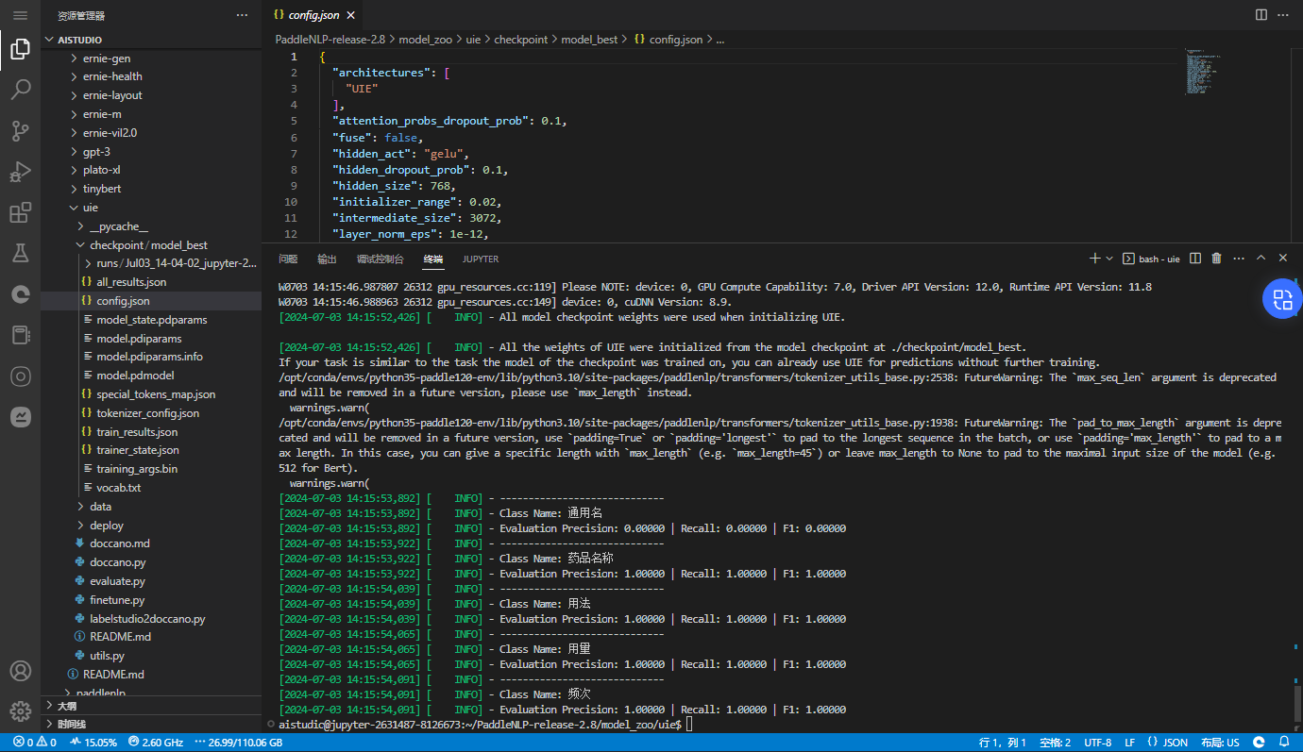Click the terminal command prompt input
1303x752 pixels.
pyautogui.click(x=690, y=724)
